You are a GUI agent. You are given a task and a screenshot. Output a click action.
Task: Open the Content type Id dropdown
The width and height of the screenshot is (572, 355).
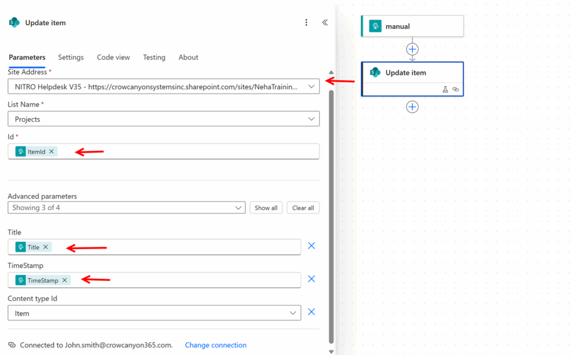pos(293,313)
